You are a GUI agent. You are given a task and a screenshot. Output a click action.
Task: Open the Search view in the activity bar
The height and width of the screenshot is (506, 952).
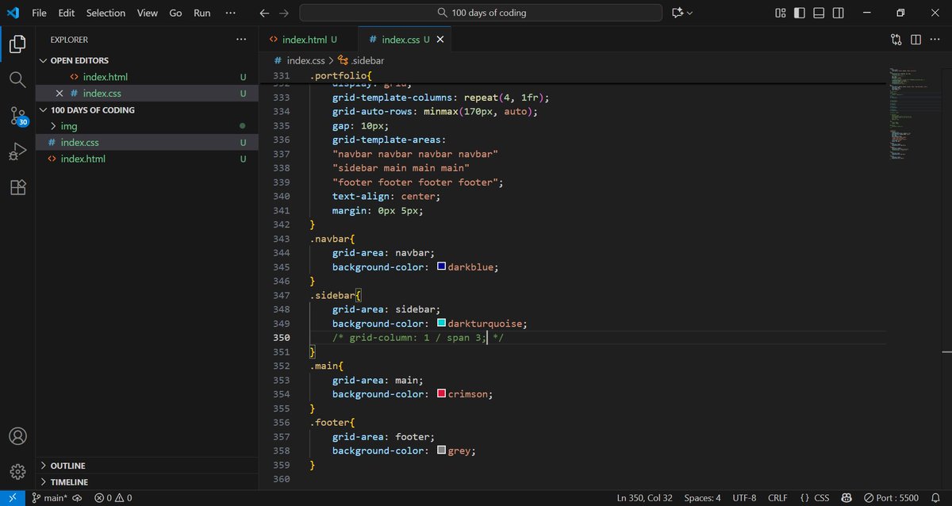(17, 79)
